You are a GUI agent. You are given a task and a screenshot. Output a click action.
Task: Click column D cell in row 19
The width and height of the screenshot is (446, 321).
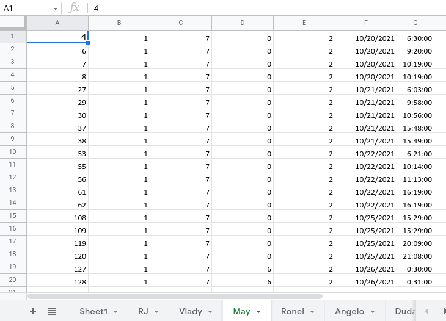click(243, 267)
